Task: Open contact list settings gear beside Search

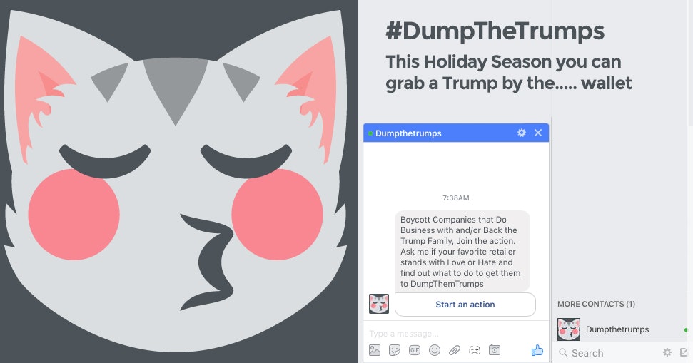Action: click(667, 352)
